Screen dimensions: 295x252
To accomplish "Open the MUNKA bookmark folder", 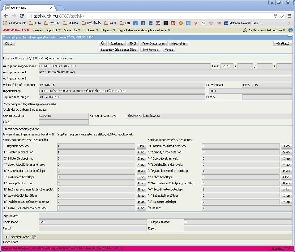I will pos(71,23).
